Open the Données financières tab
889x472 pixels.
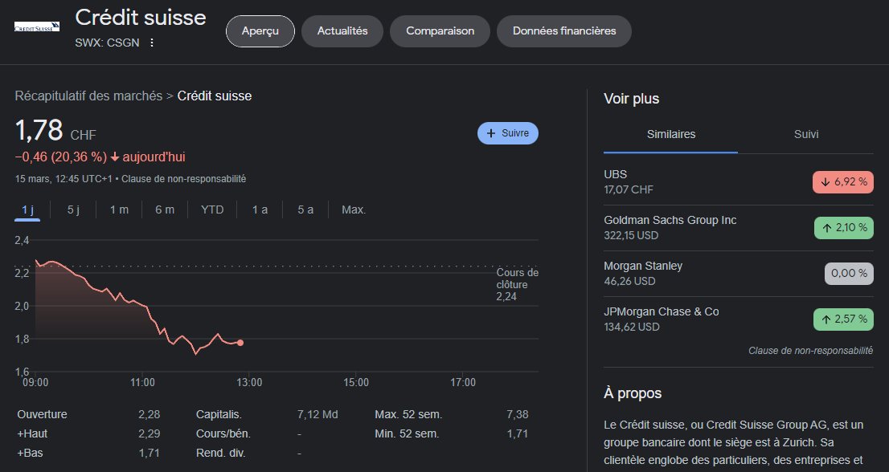[x=564, y=31]
